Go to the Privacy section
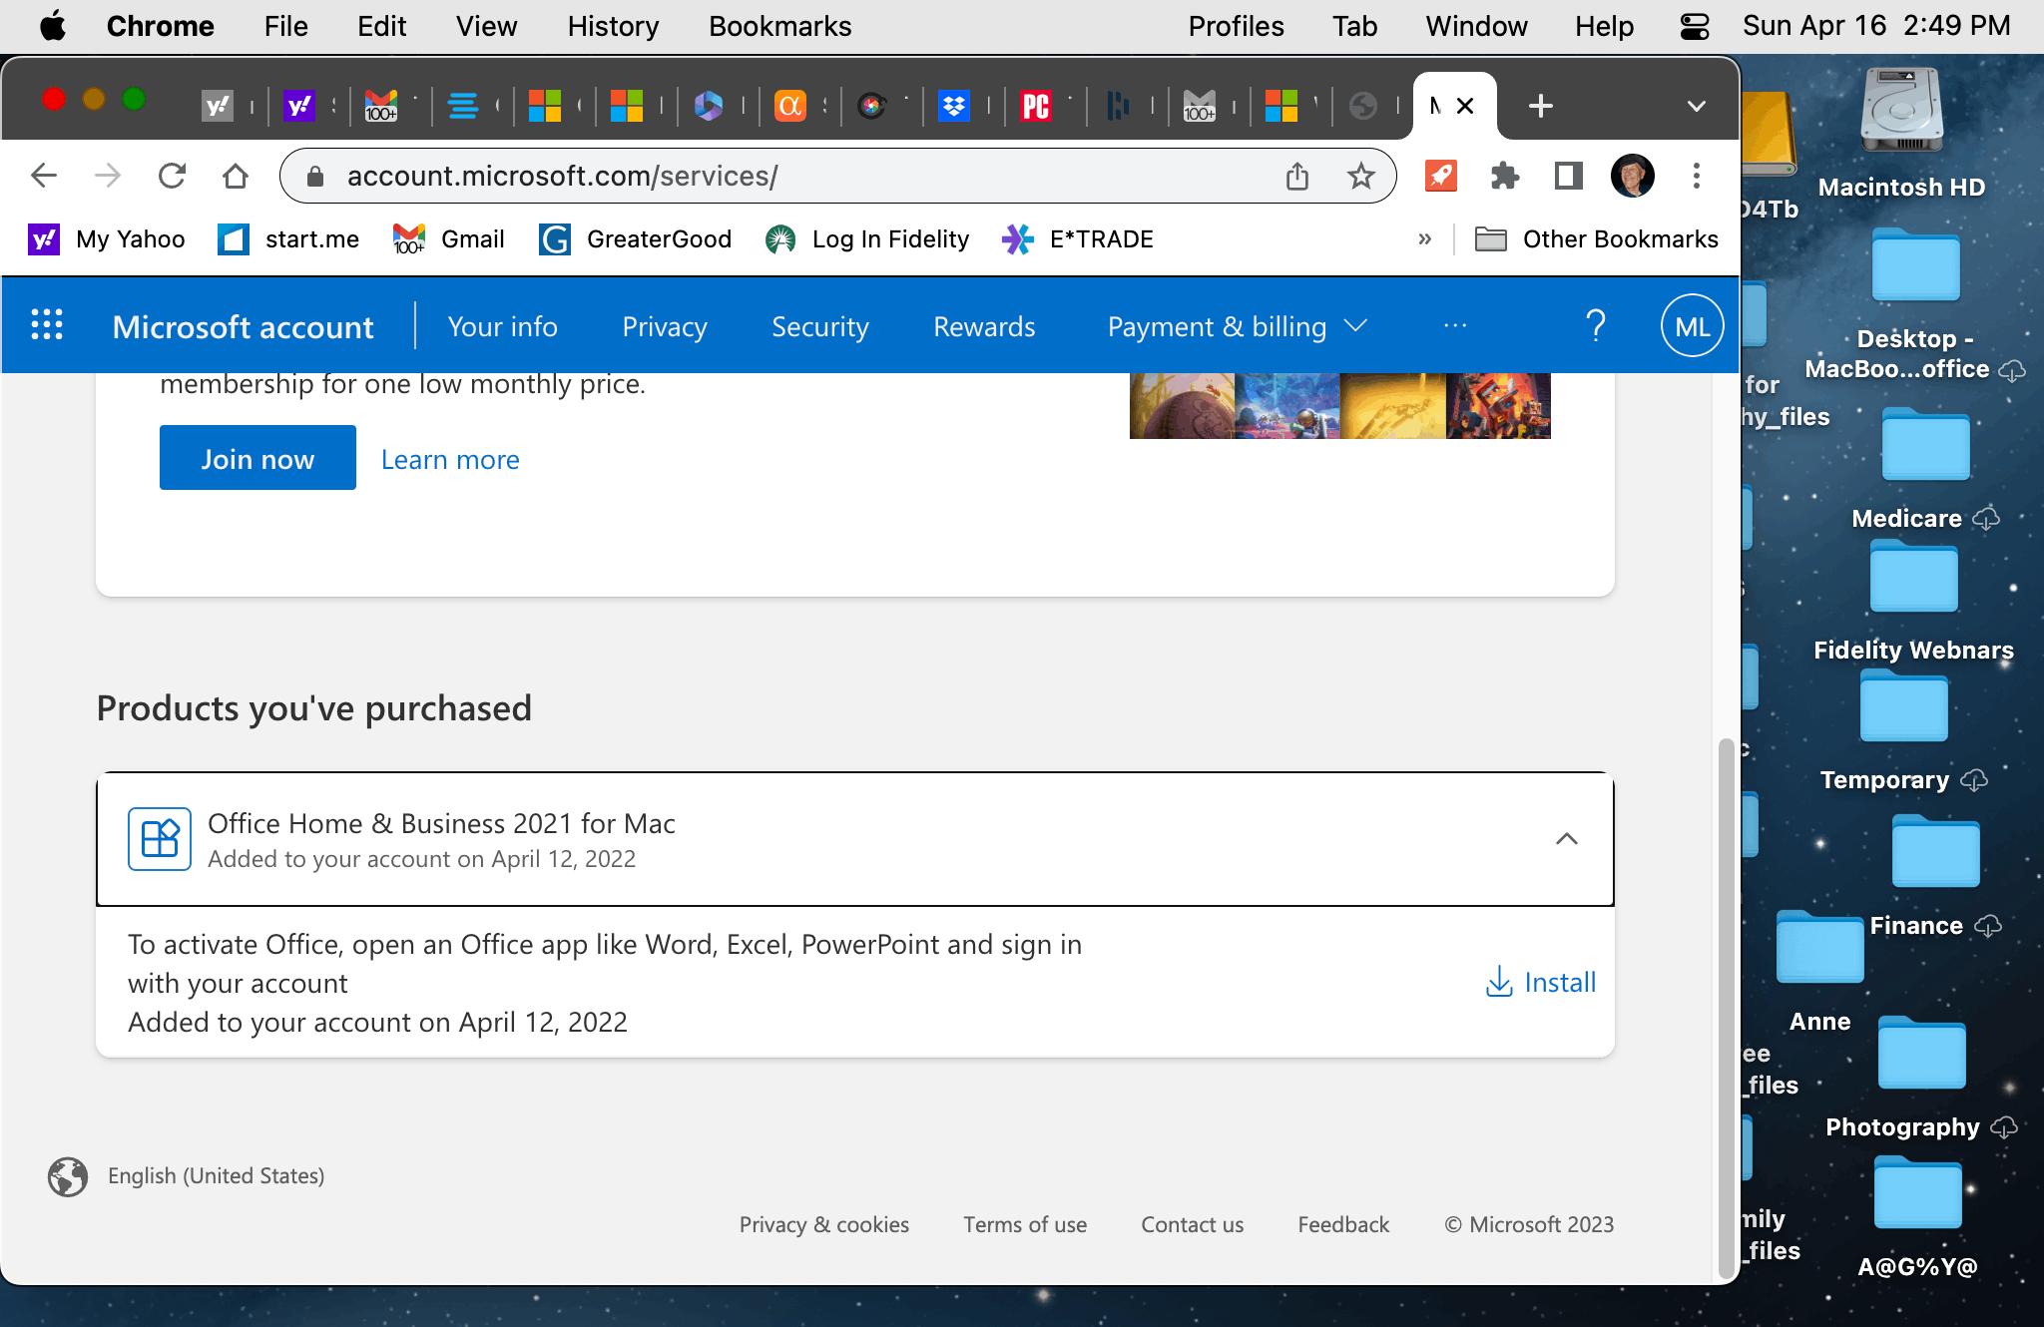Screen dimensions: 2044x1327 [665, 326]
